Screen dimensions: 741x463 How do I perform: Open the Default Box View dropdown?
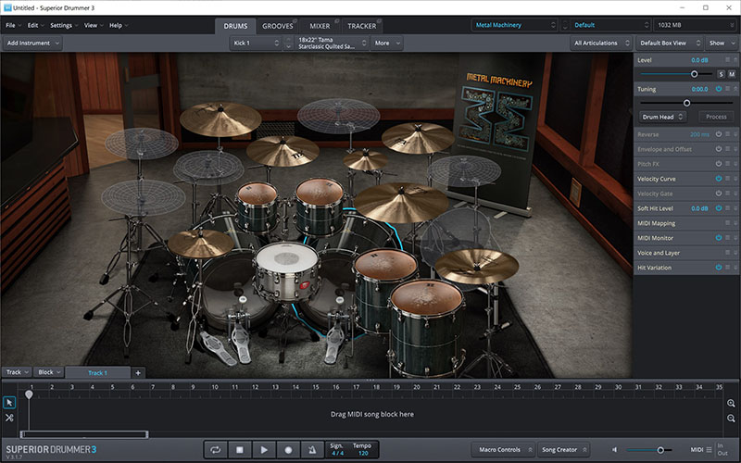pyautogui.click(x=669, y=43)
